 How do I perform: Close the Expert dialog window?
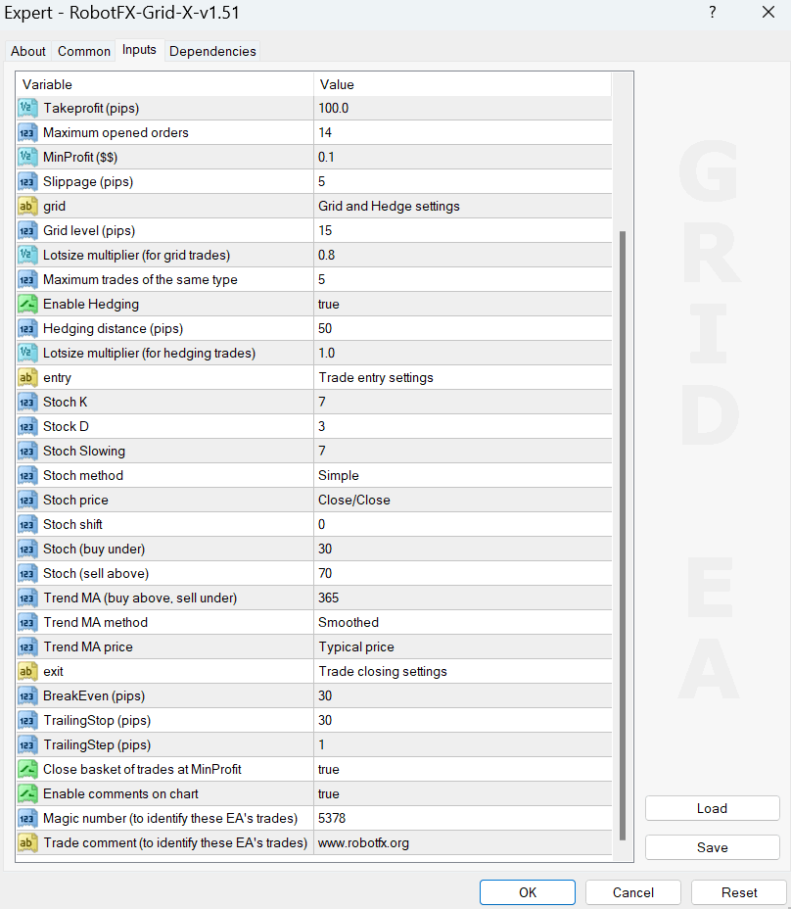pyautogui.click(x=768, y=12)
